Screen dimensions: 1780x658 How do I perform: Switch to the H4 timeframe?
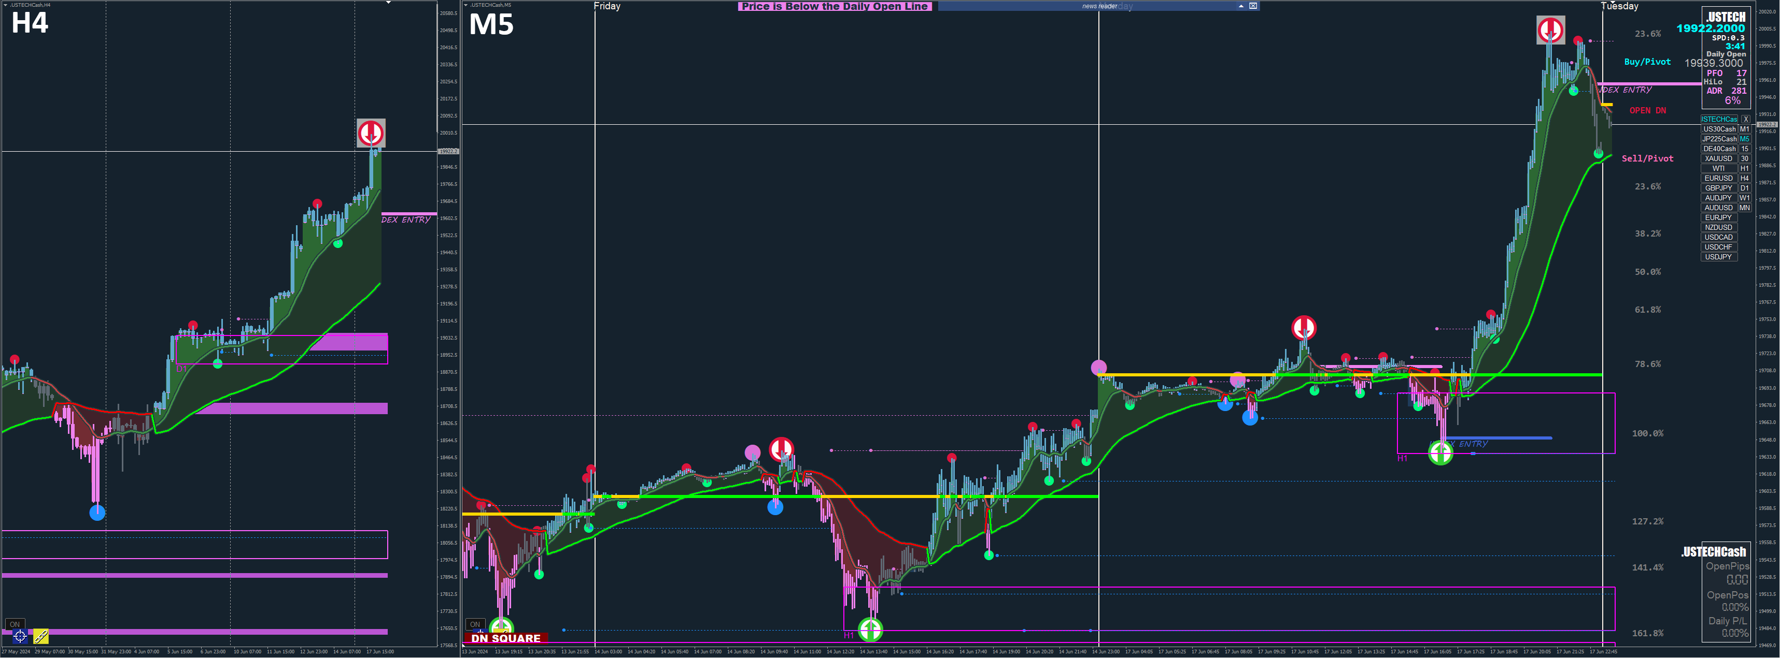(x=1744, y=178)
